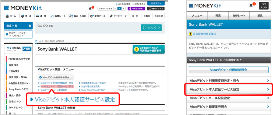Open the ホーム home icon in navigation
273x115 pixels.
point(8,16)
